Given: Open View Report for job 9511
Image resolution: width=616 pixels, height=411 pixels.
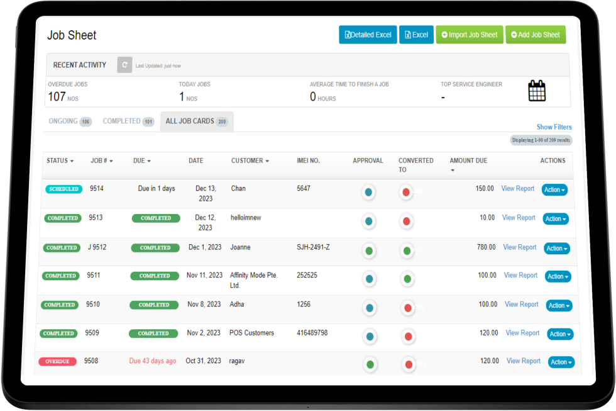Looking at the screenshot, I should 520,275.
